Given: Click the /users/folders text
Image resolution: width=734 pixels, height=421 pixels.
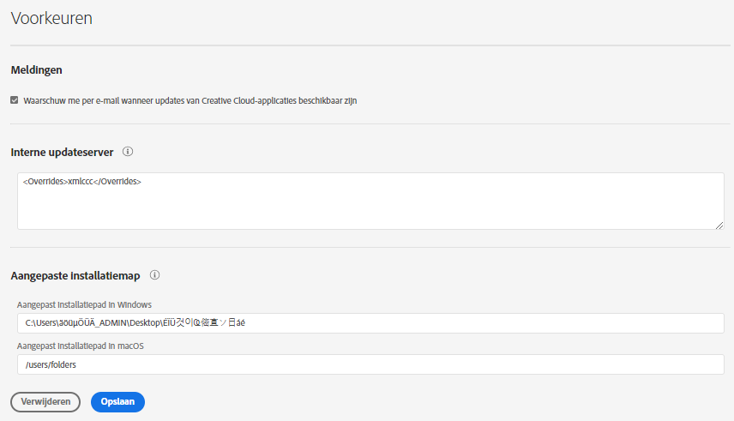Looking at the screenshot, I should click(51, 364).
